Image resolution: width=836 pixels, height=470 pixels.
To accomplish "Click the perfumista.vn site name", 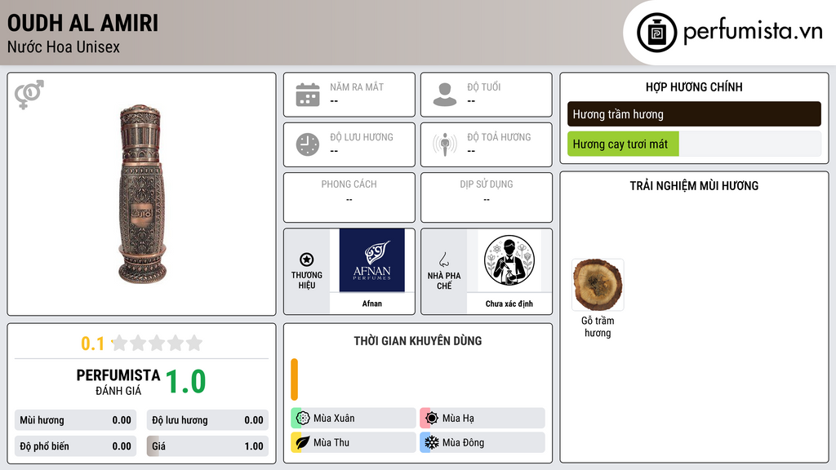I will click(753, 31).
